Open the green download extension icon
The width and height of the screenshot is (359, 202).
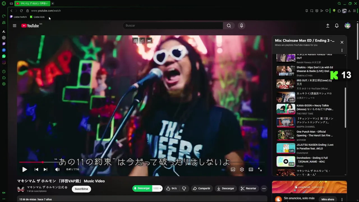click(x=334, y=11)
